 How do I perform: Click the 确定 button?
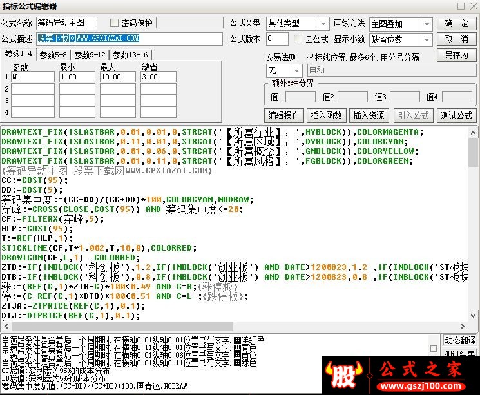tap(456, 24)
